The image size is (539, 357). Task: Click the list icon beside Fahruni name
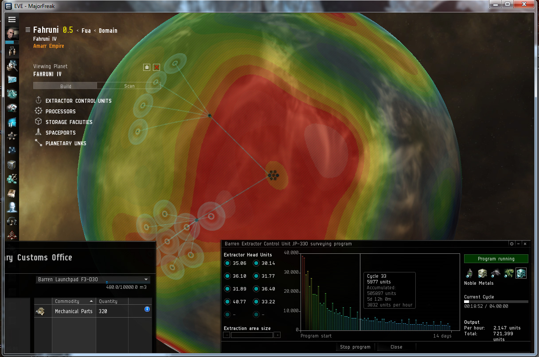28,30
